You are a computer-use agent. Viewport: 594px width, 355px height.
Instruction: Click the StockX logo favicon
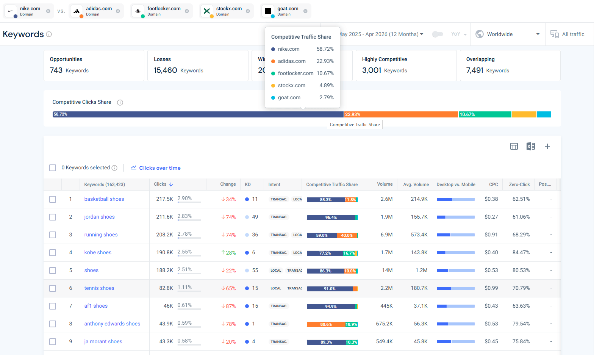tap(207, 11)
